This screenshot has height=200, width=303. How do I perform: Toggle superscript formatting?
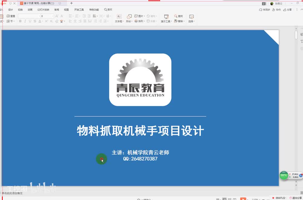pyautogui.click(x=46, y=21)
